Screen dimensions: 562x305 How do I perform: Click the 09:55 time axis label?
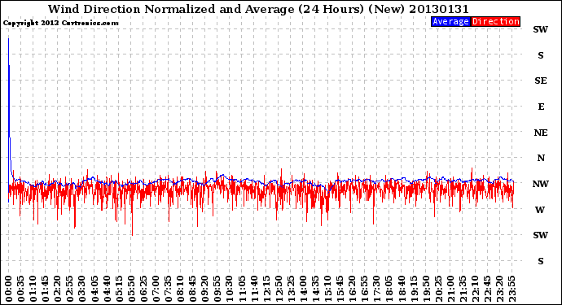click(217, 289)
